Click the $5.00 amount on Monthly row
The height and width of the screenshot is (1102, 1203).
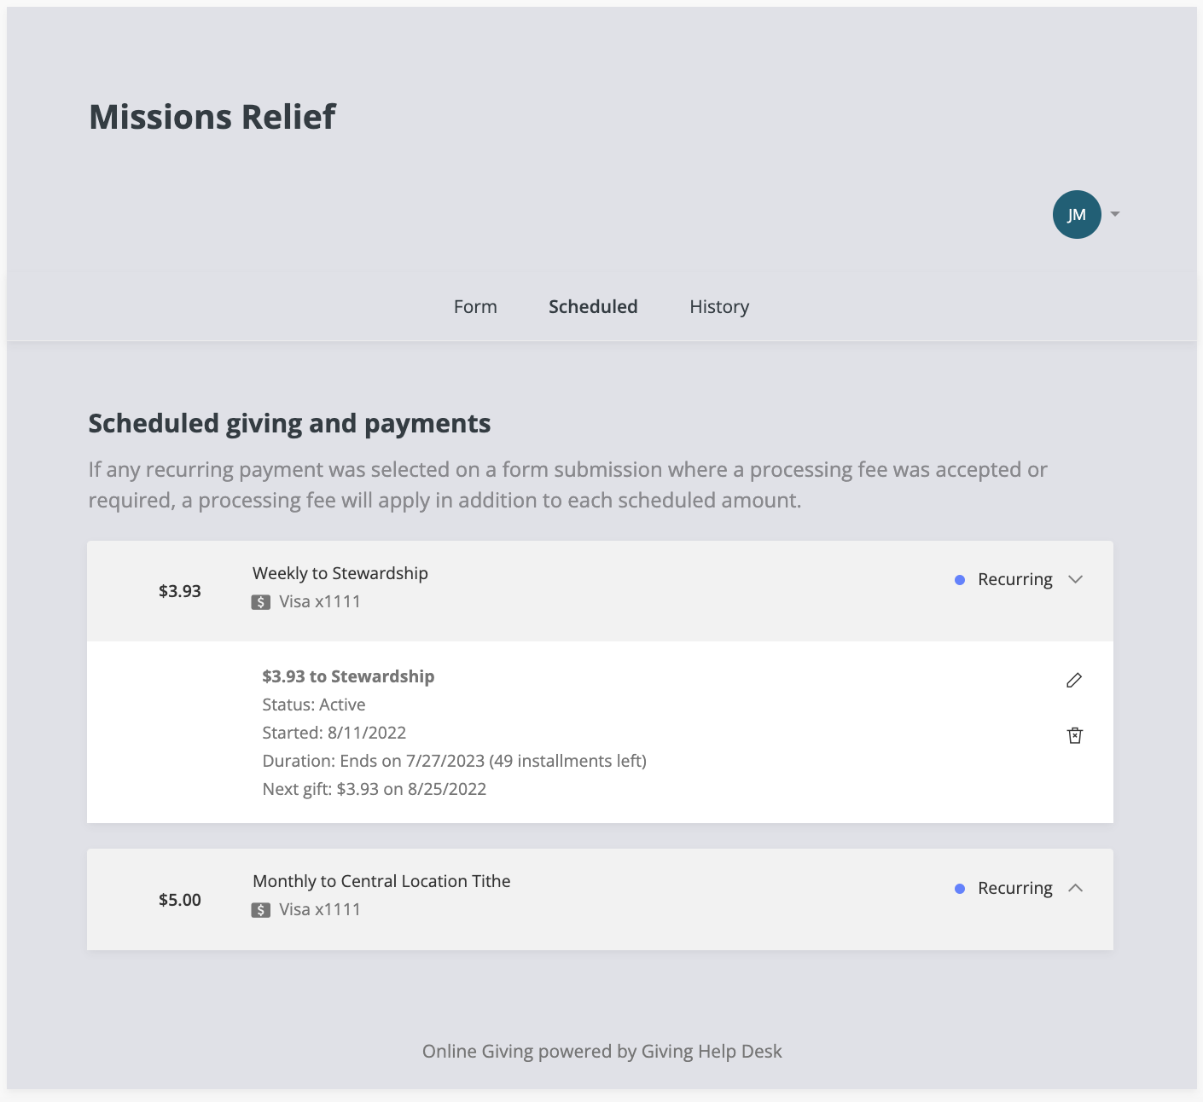point(180,900)
